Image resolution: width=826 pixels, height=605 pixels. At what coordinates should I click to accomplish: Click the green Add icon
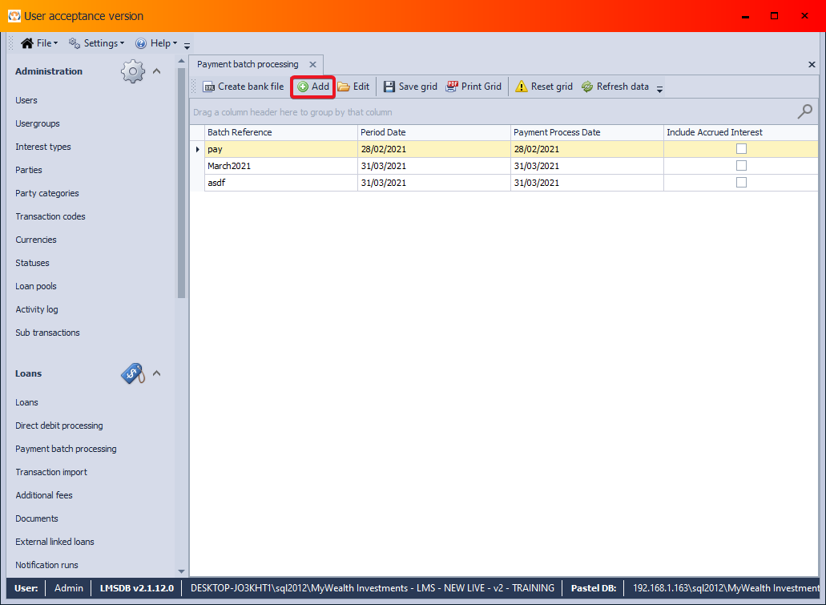point(303,87)
